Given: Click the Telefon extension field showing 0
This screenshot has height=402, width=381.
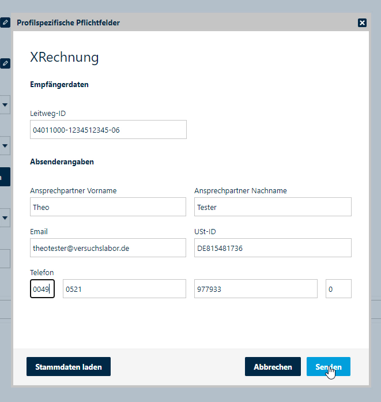Looking at the screenshot, I should [338, 289].
